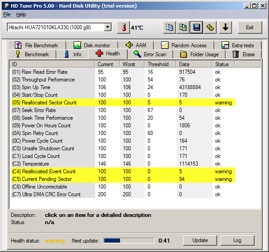Click the down arrow minimize-to-tray icon
This screenshot has width=269, height=252.
(x=225, y=27)
